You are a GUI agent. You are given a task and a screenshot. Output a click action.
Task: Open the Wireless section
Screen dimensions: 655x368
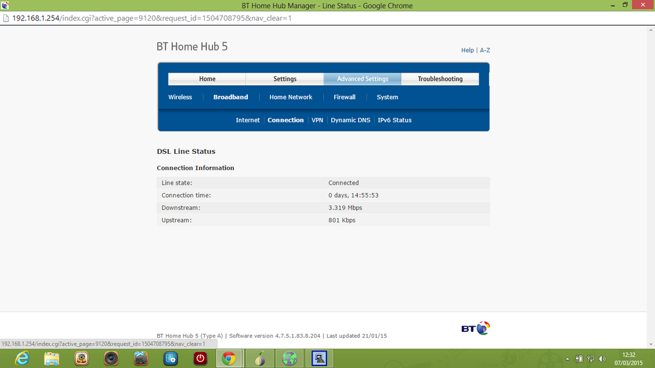(180, 97)
